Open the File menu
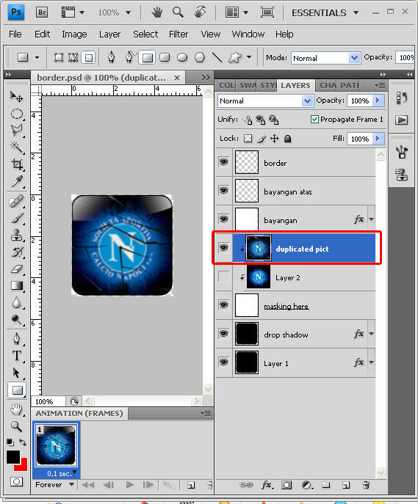Viewport: 418px width, 504px height. (x=15, y=34)
